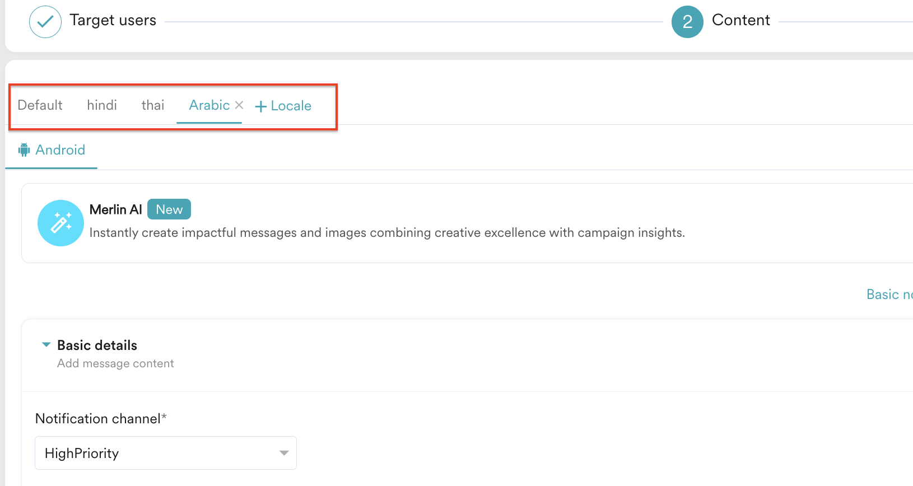Switch to the Default locale tab
Viewport: 913px width, 486px height.
click(x=40, y=105)
